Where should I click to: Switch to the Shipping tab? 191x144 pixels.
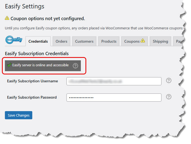[x=160, y=41]
